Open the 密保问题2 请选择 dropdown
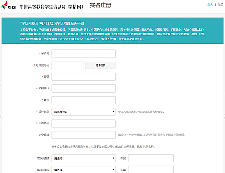This screenshot has width=225, height=173. 84,169
